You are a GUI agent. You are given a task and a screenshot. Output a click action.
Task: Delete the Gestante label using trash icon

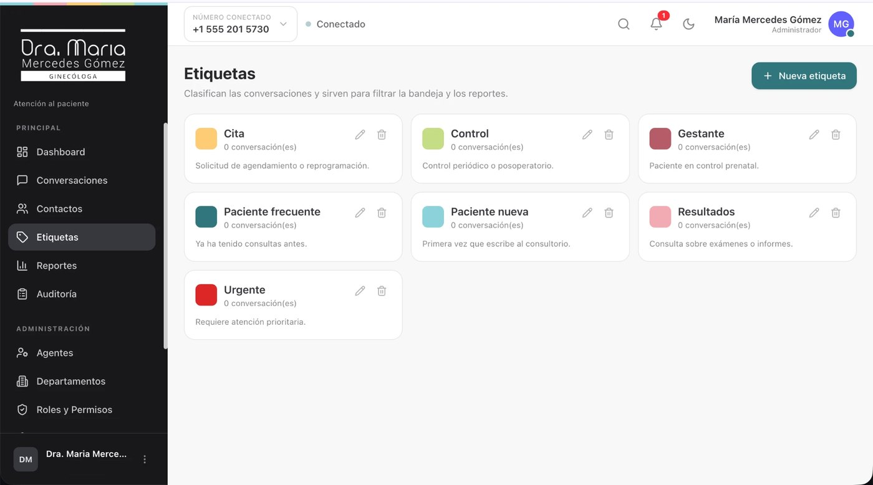coord(836,135)
